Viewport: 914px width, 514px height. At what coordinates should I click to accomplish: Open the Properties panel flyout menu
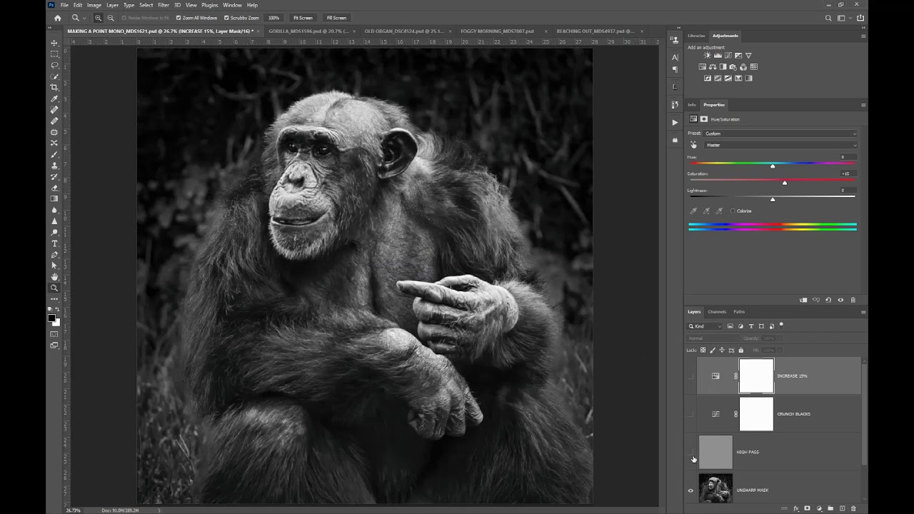pos(863,105)
